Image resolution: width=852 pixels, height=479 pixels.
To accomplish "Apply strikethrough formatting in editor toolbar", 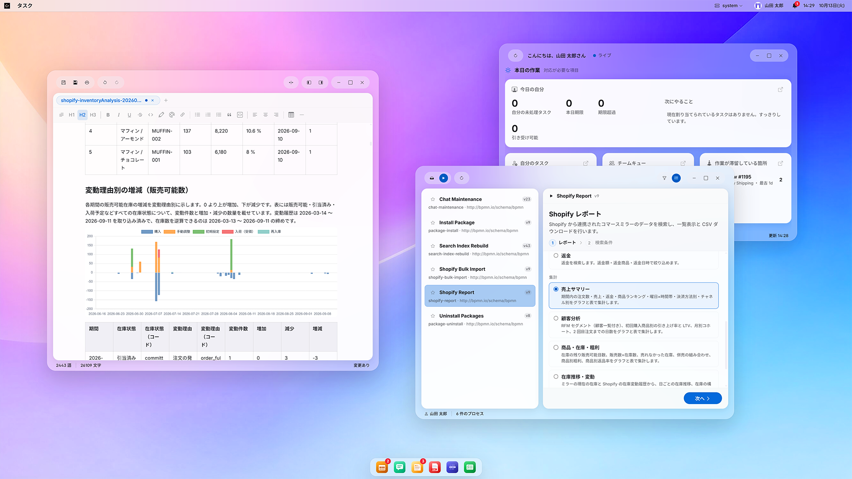I will coord(140,115).
